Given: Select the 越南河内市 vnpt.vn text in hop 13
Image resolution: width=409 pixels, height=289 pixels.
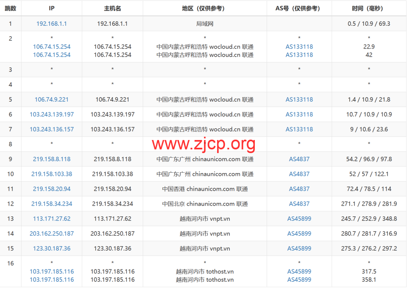Looking at the screenshot, I should (x=205, y=219).
